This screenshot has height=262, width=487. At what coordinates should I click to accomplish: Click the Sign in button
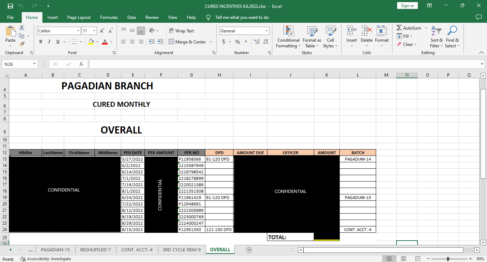[407, 6]
